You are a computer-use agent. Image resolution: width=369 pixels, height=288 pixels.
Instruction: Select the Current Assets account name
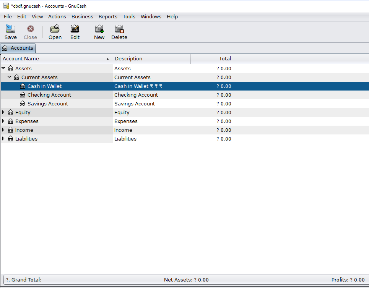39,78
